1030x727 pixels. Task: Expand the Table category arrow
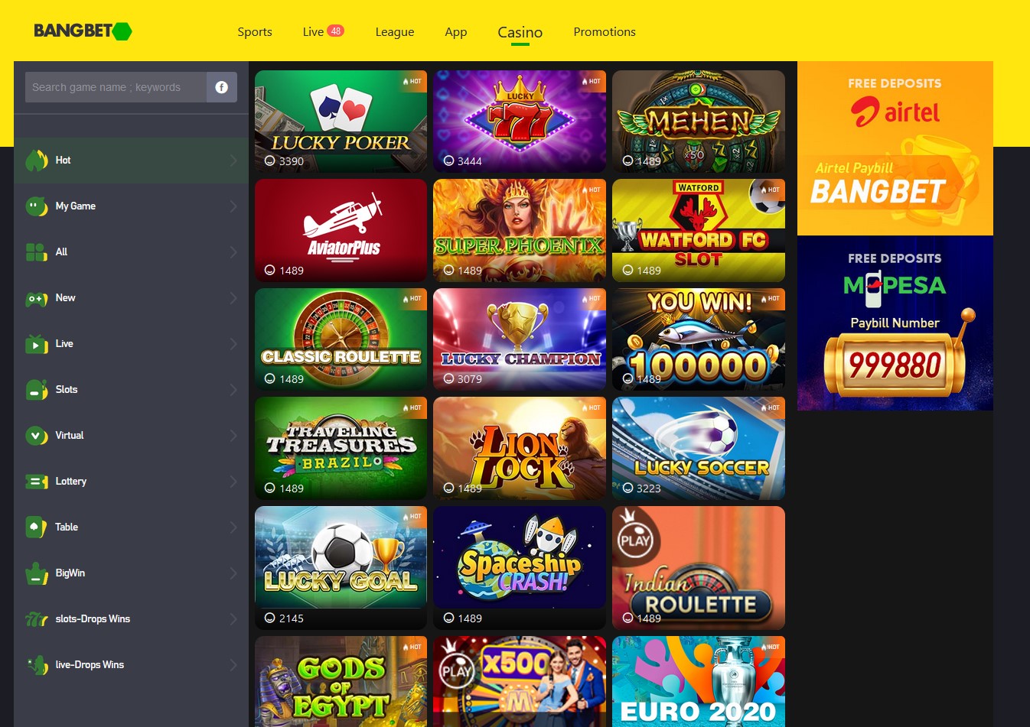[x=233, y=527]
